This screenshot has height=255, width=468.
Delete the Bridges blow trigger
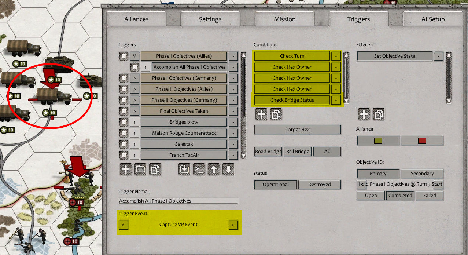point(233,122)
